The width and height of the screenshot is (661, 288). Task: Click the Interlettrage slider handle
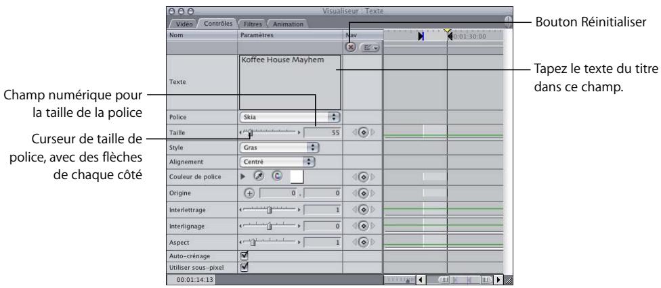[x=270, y=210]
